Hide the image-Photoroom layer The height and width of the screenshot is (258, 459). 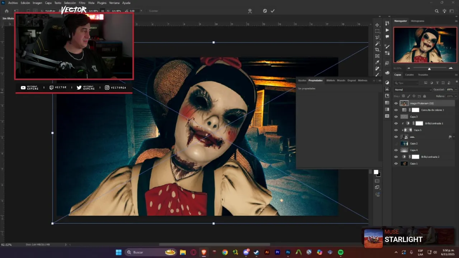[x=396, y=103]
